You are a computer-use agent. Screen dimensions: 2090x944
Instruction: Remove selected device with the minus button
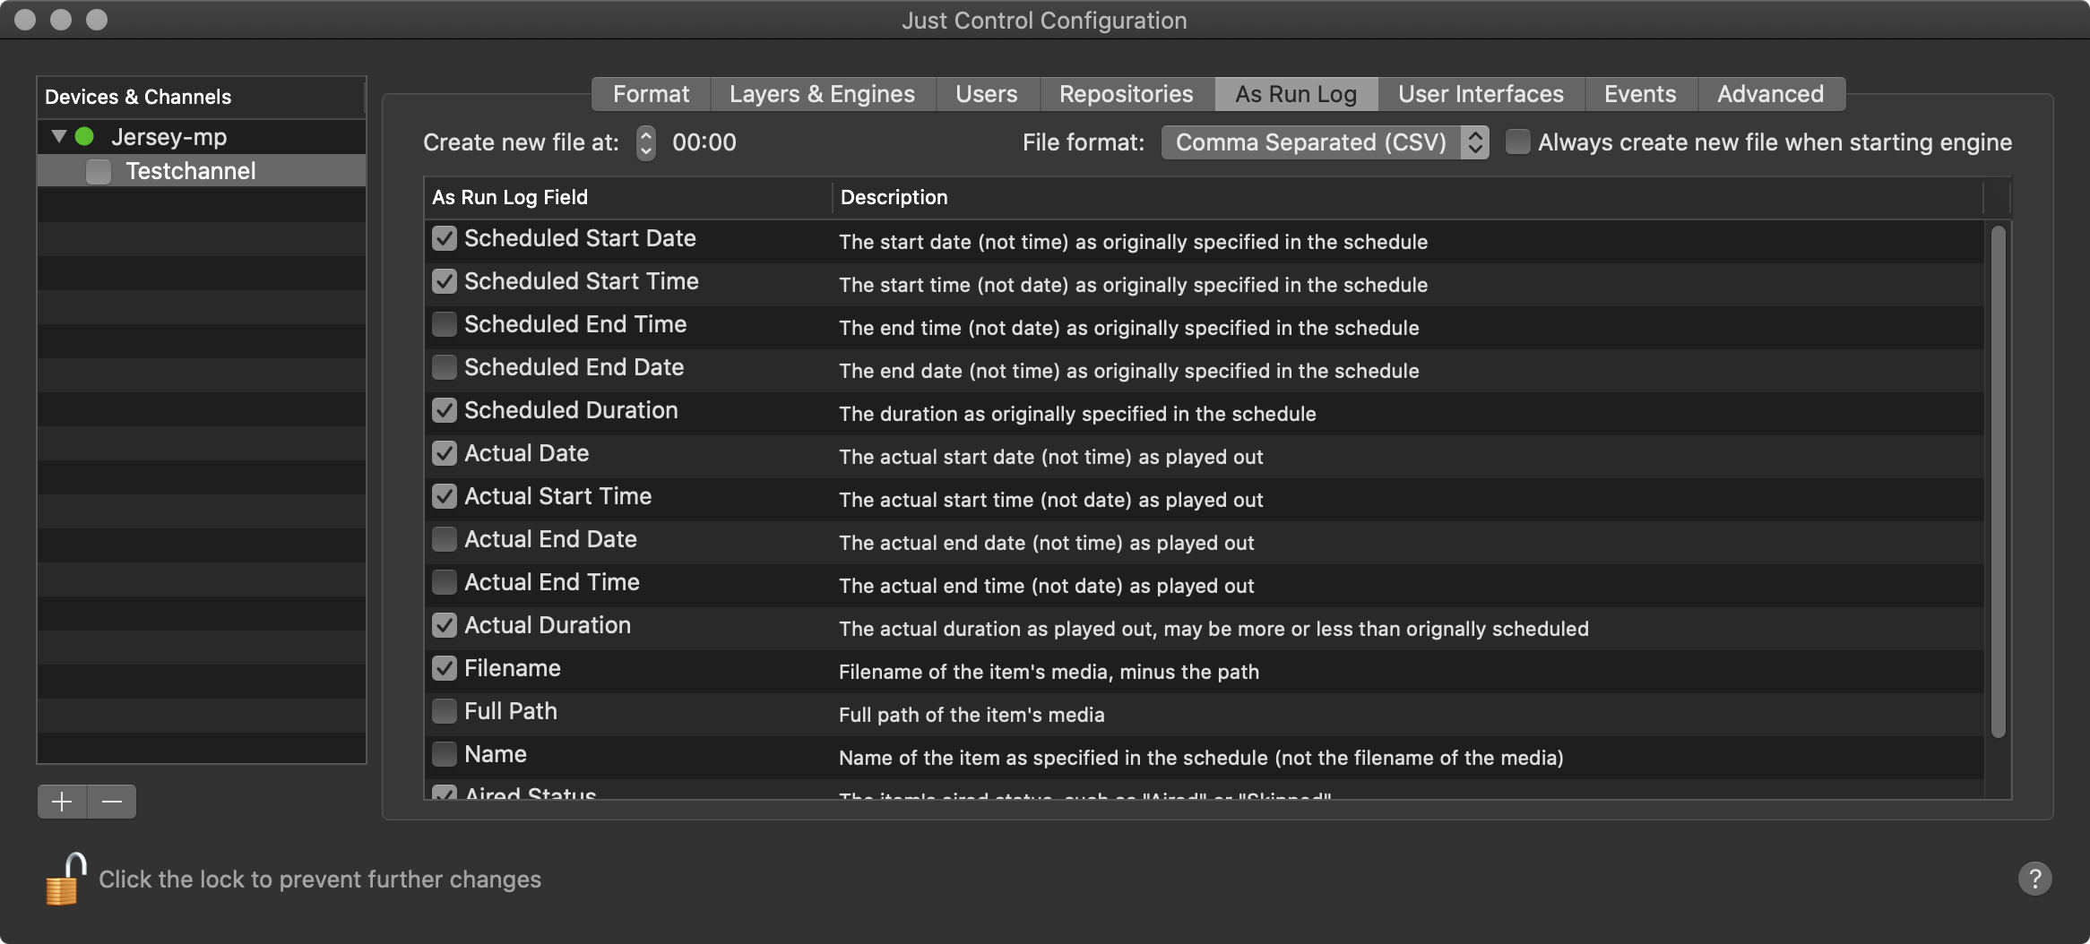pos(112,802)
